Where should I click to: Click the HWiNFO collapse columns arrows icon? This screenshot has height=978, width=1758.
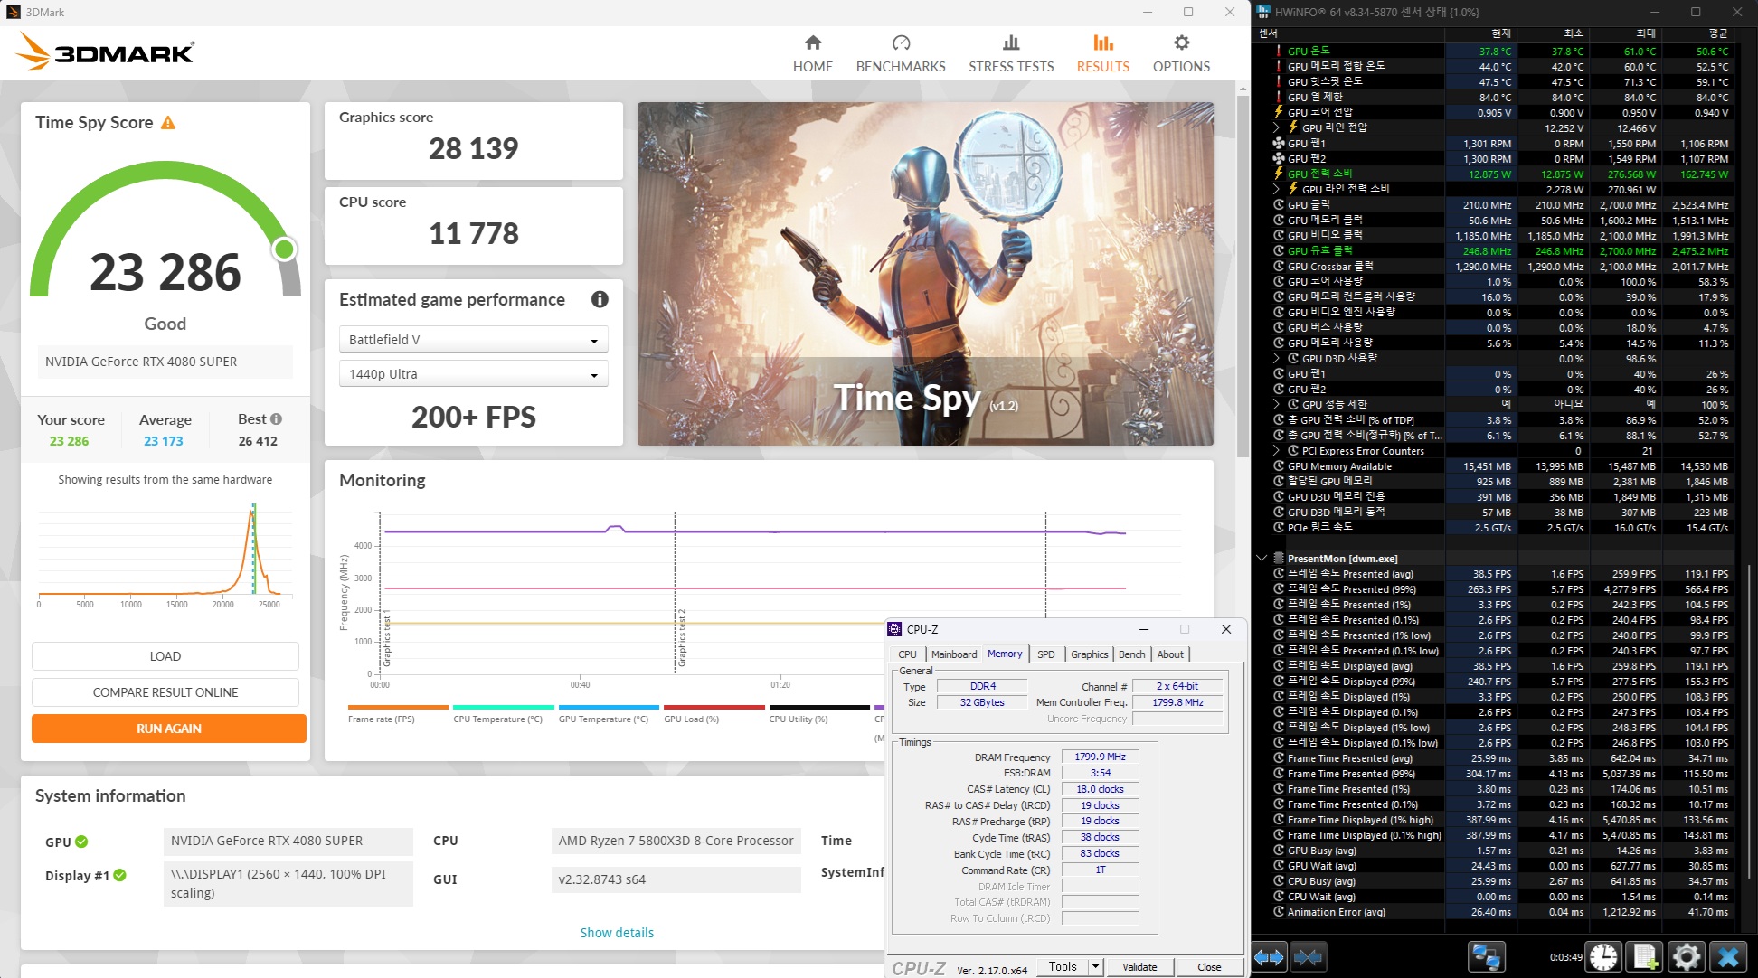click(x=1308, y=956)
